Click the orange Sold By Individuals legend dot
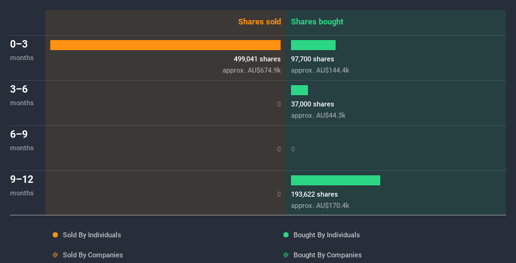 pos(55,235)
